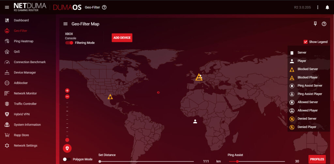Open the main hamburger menu in the header
Viewport: 334px width, 164px height.
(7, 7)
